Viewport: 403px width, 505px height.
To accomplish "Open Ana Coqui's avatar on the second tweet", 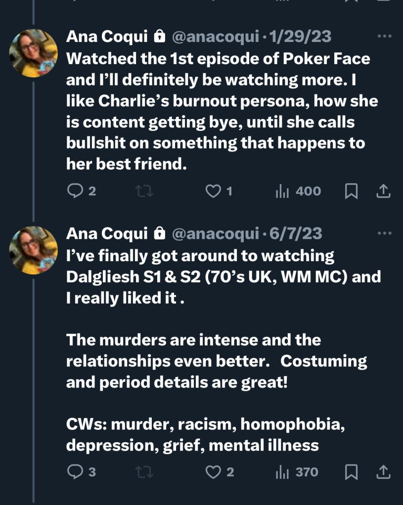I will click(34, 250).
